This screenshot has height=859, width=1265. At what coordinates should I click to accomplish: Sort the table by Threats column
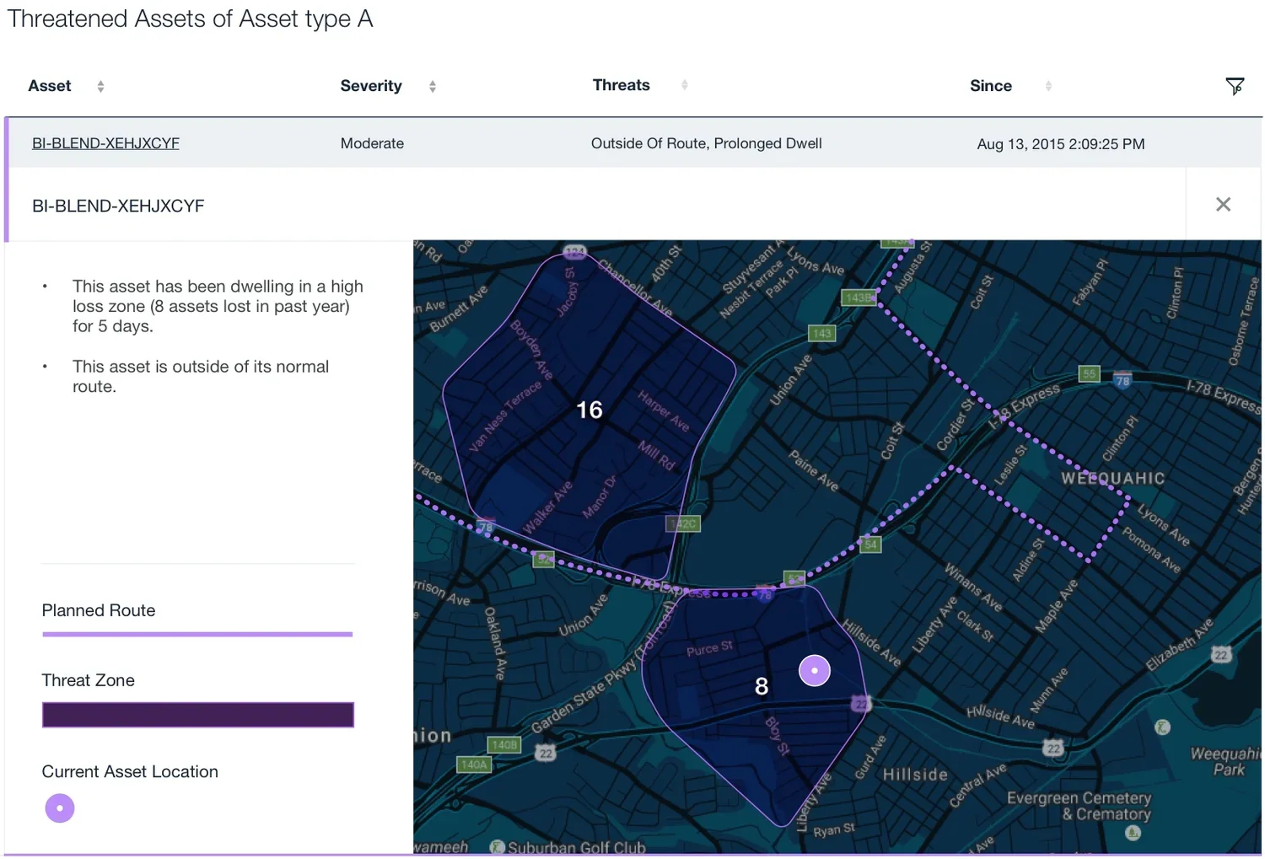(x=684, y=84)
